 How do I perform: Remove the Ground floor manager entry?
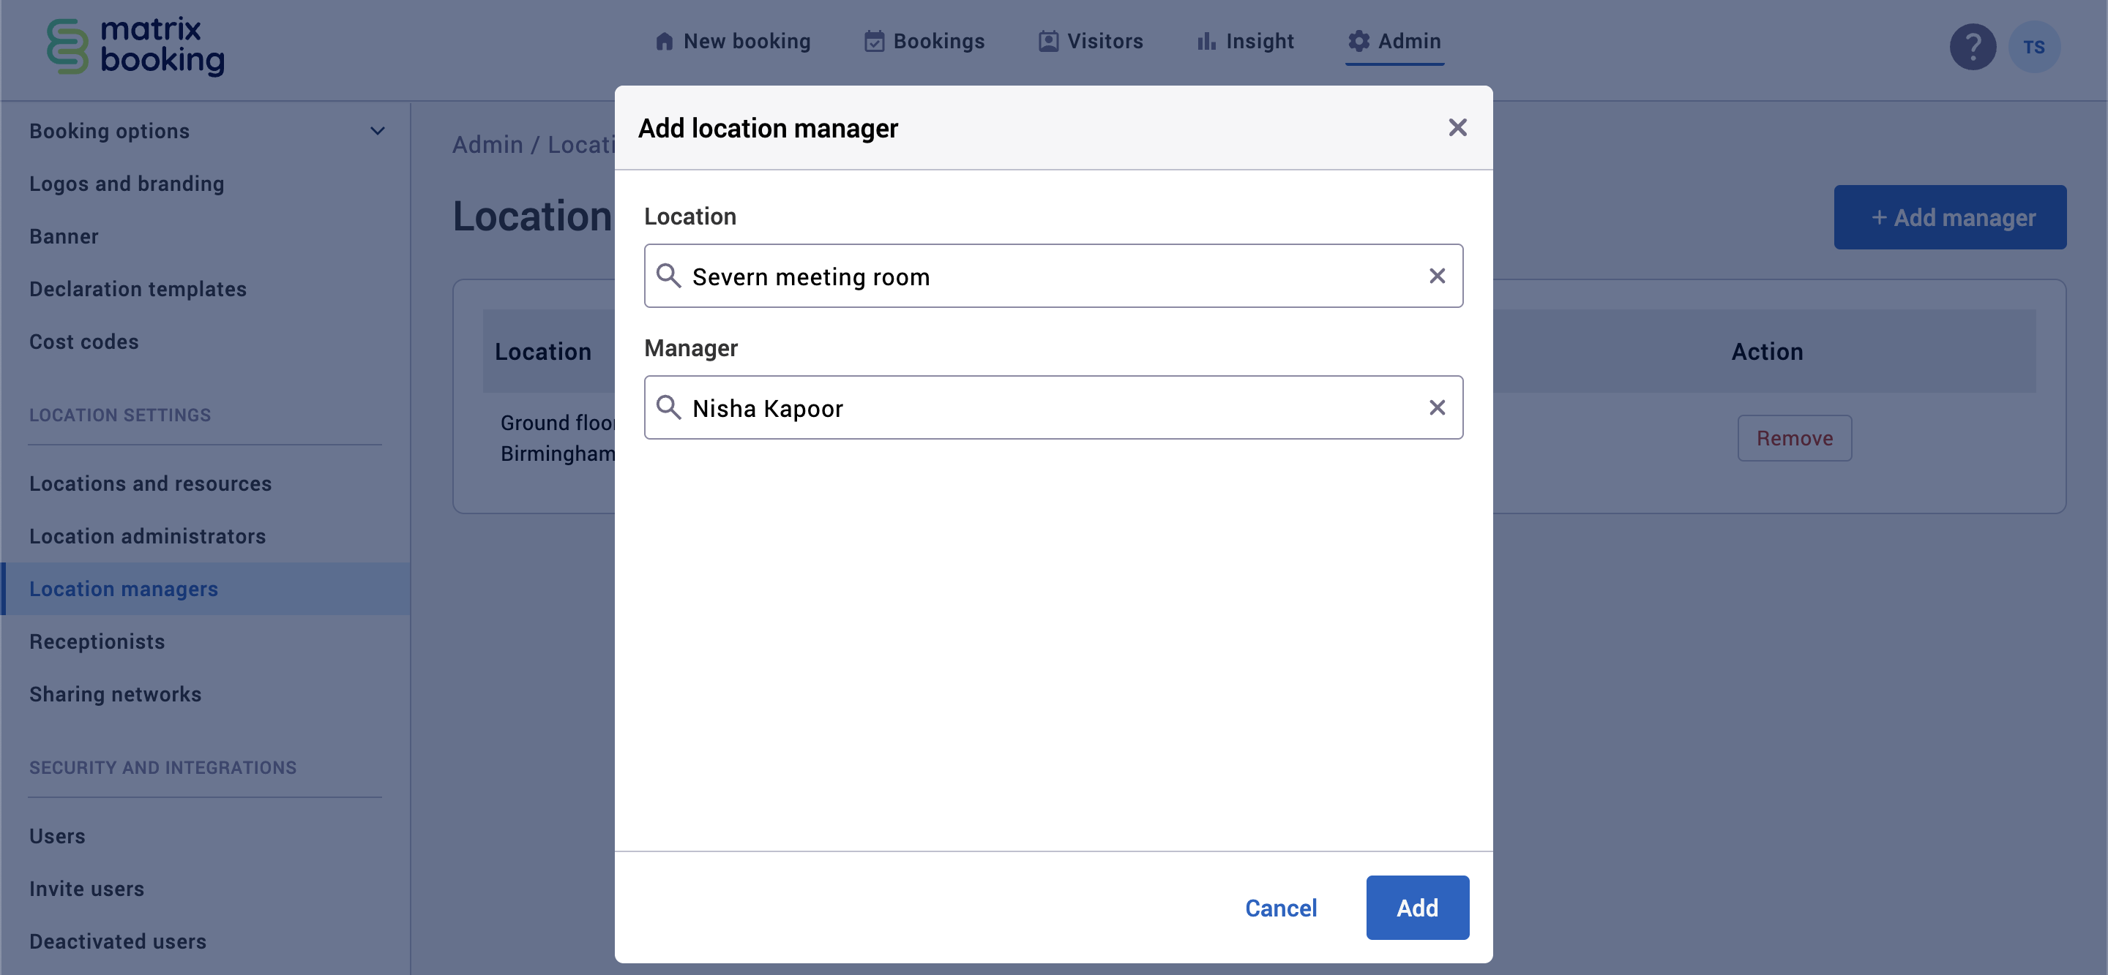[1794, 437]
